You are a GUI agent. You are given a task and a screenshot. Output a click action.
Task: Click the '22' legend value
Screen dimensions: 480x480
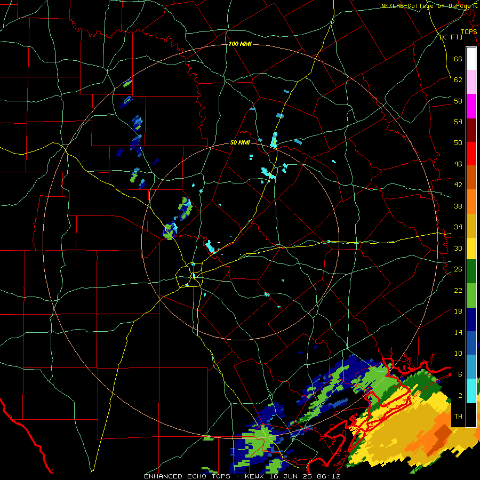[x=458, y=290]
